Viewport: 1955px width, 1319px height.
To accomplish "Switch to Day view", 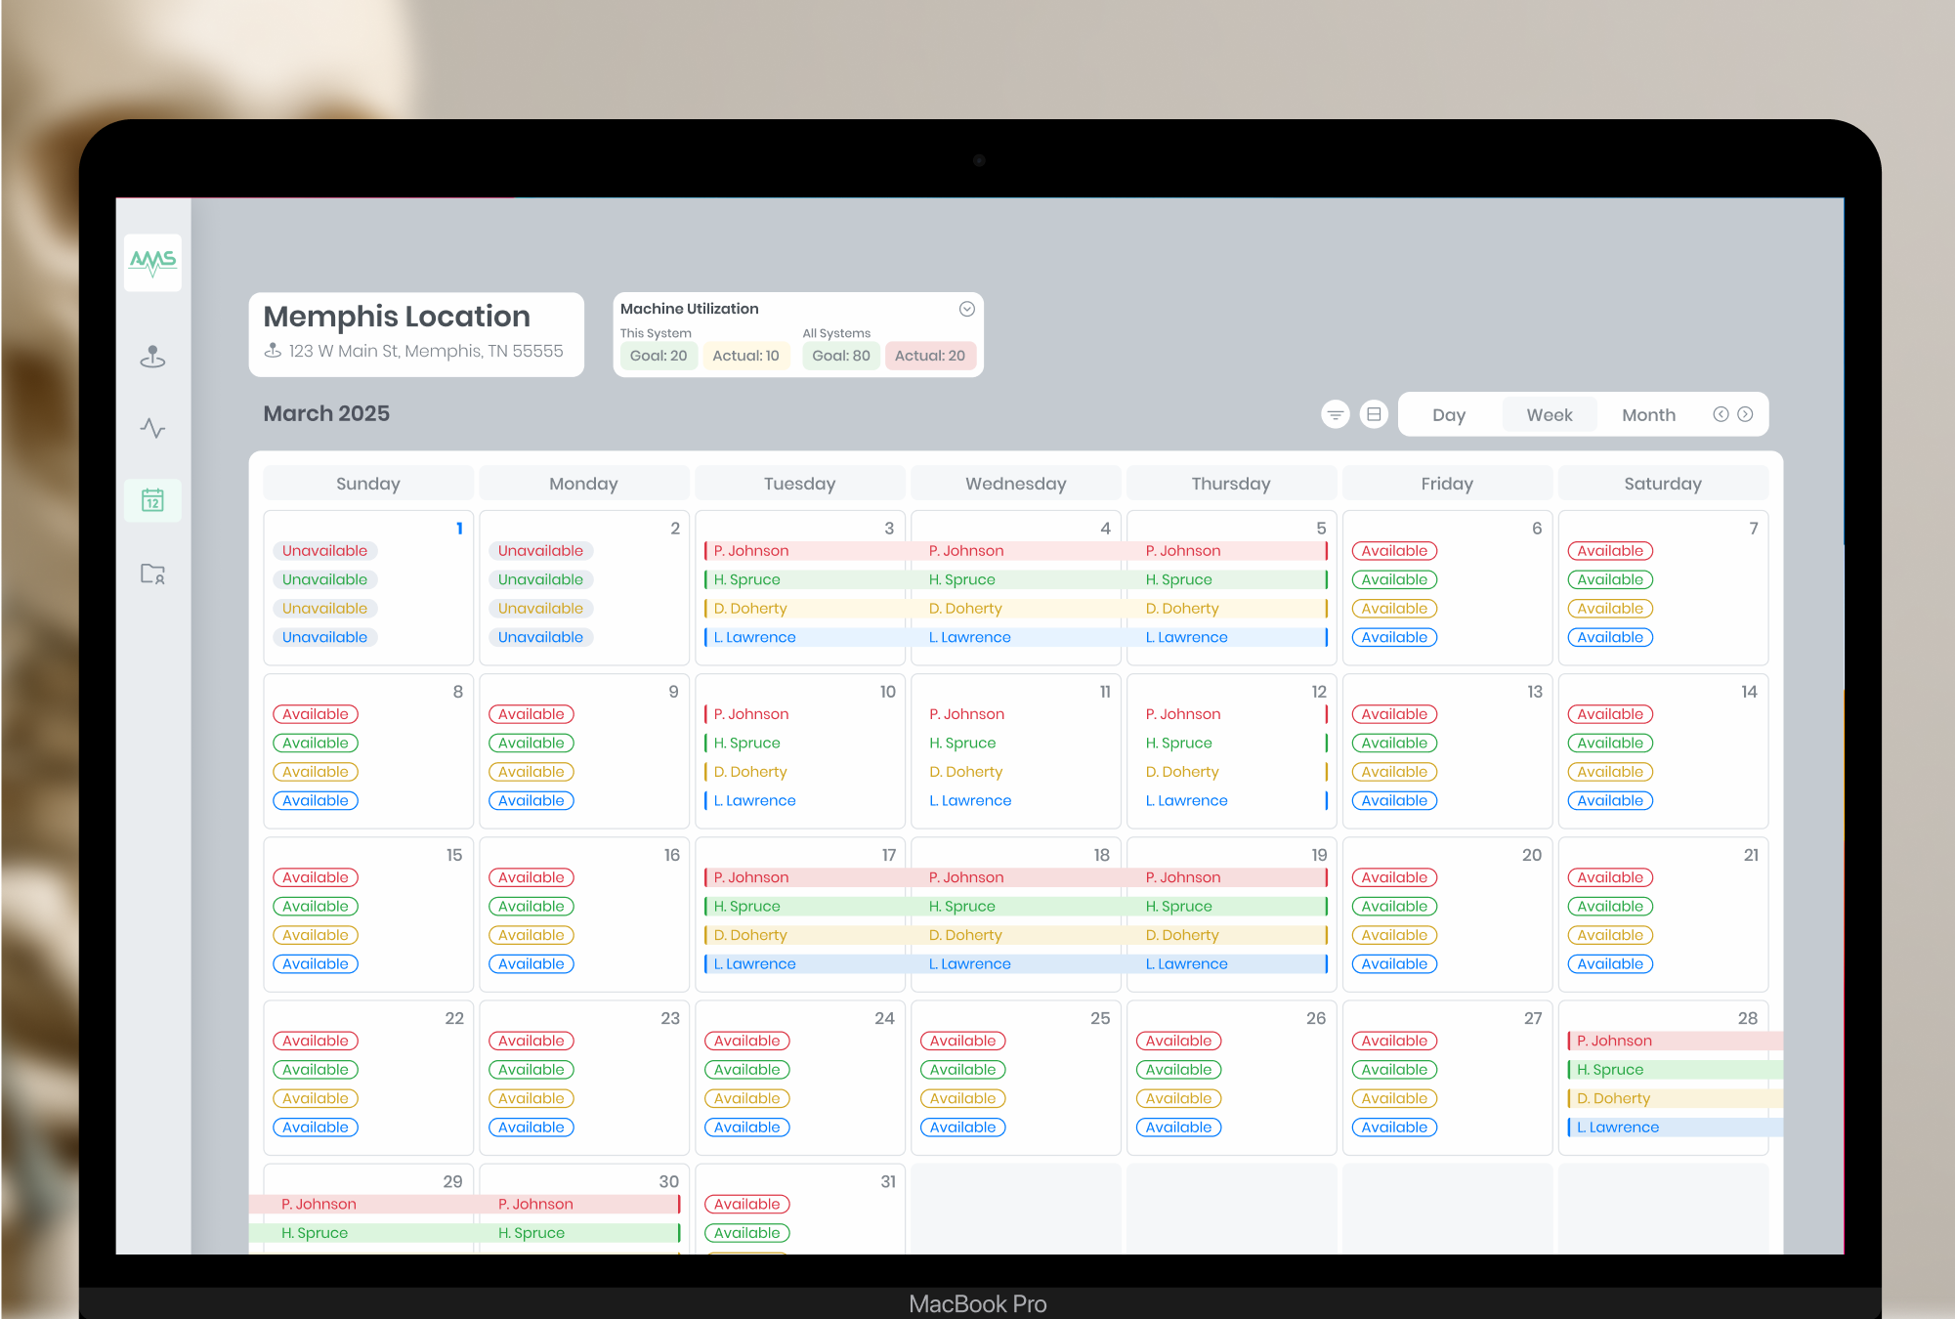I will [1448, 415].
